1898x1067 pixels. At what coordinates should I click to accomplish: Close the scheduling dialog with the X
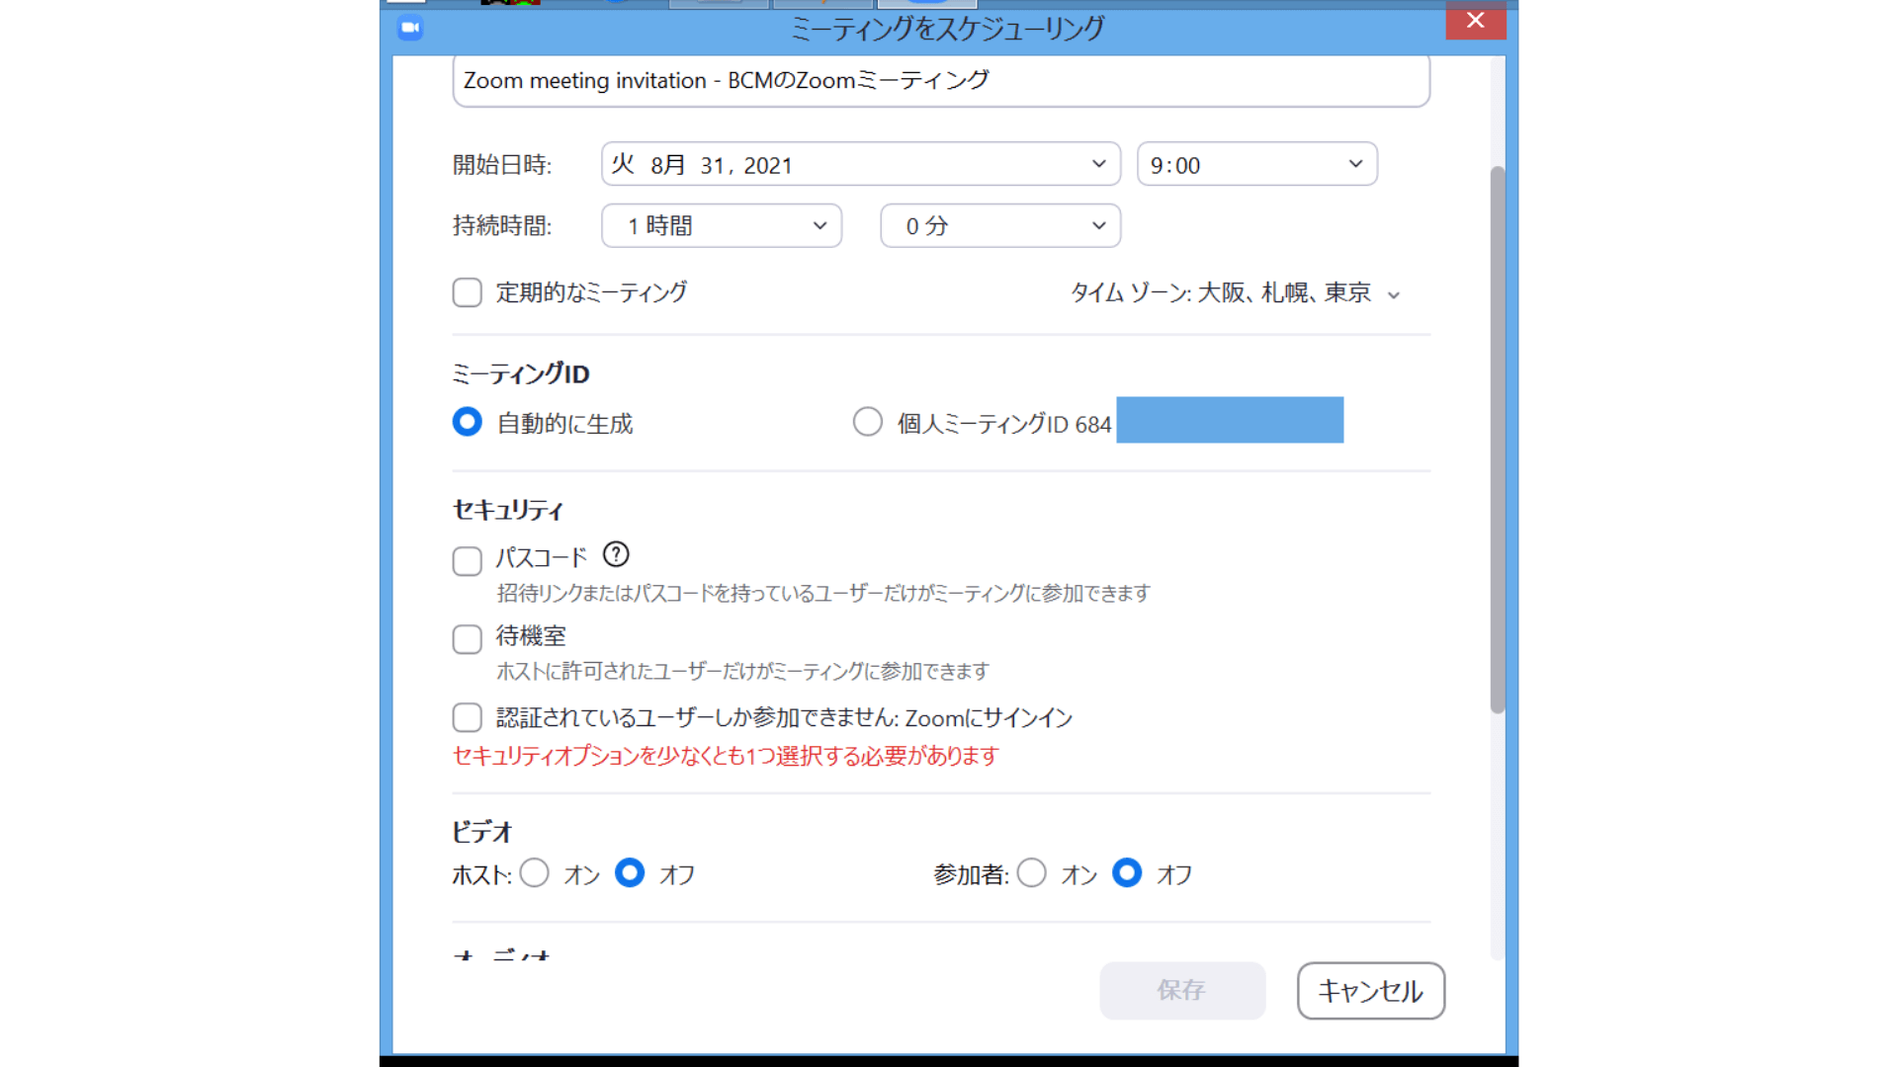[x=1474, y=20]
